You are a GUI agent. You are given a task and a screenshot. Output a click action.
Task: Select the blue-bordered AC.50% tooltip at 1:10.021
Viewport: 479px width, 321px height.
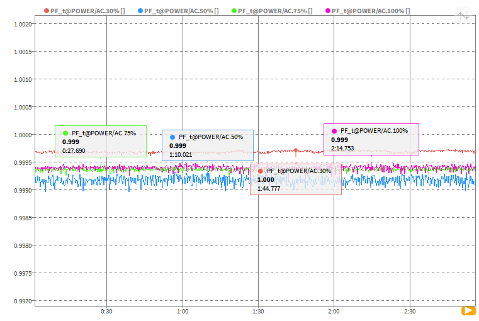(208, 145)
